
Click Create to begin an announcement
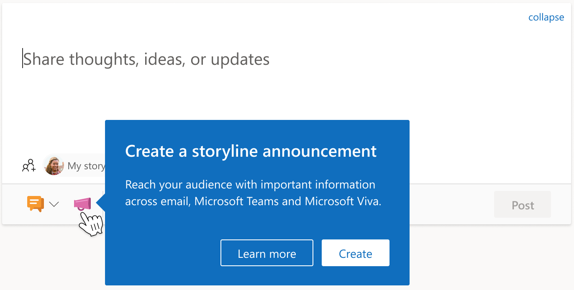click(x=355, y=253)
